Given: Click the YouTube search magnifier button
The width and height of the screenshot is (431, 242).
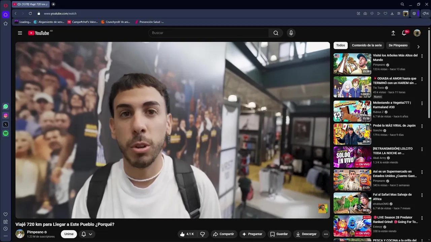Looking at the screenshot, I should pyautogui.click(x=276, y=33).
